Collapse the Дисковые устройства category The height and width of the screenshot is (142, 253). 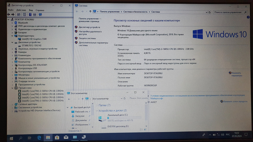click(12, 42)
